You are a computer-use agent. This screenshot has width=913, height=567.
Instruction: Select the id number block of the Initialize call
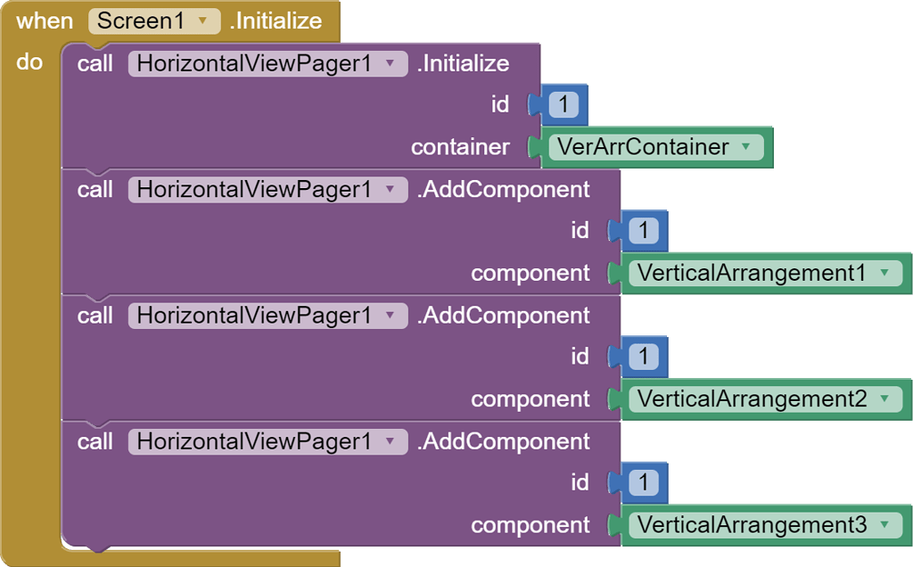pos(563,105)
